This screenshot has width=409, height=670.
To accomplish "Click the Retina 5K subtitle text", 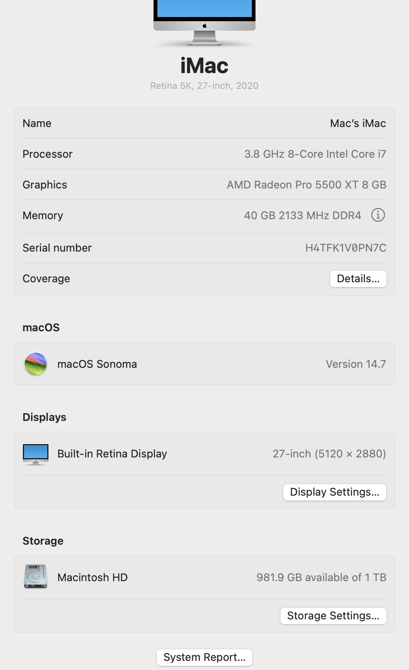I will (x=204, y=86).
